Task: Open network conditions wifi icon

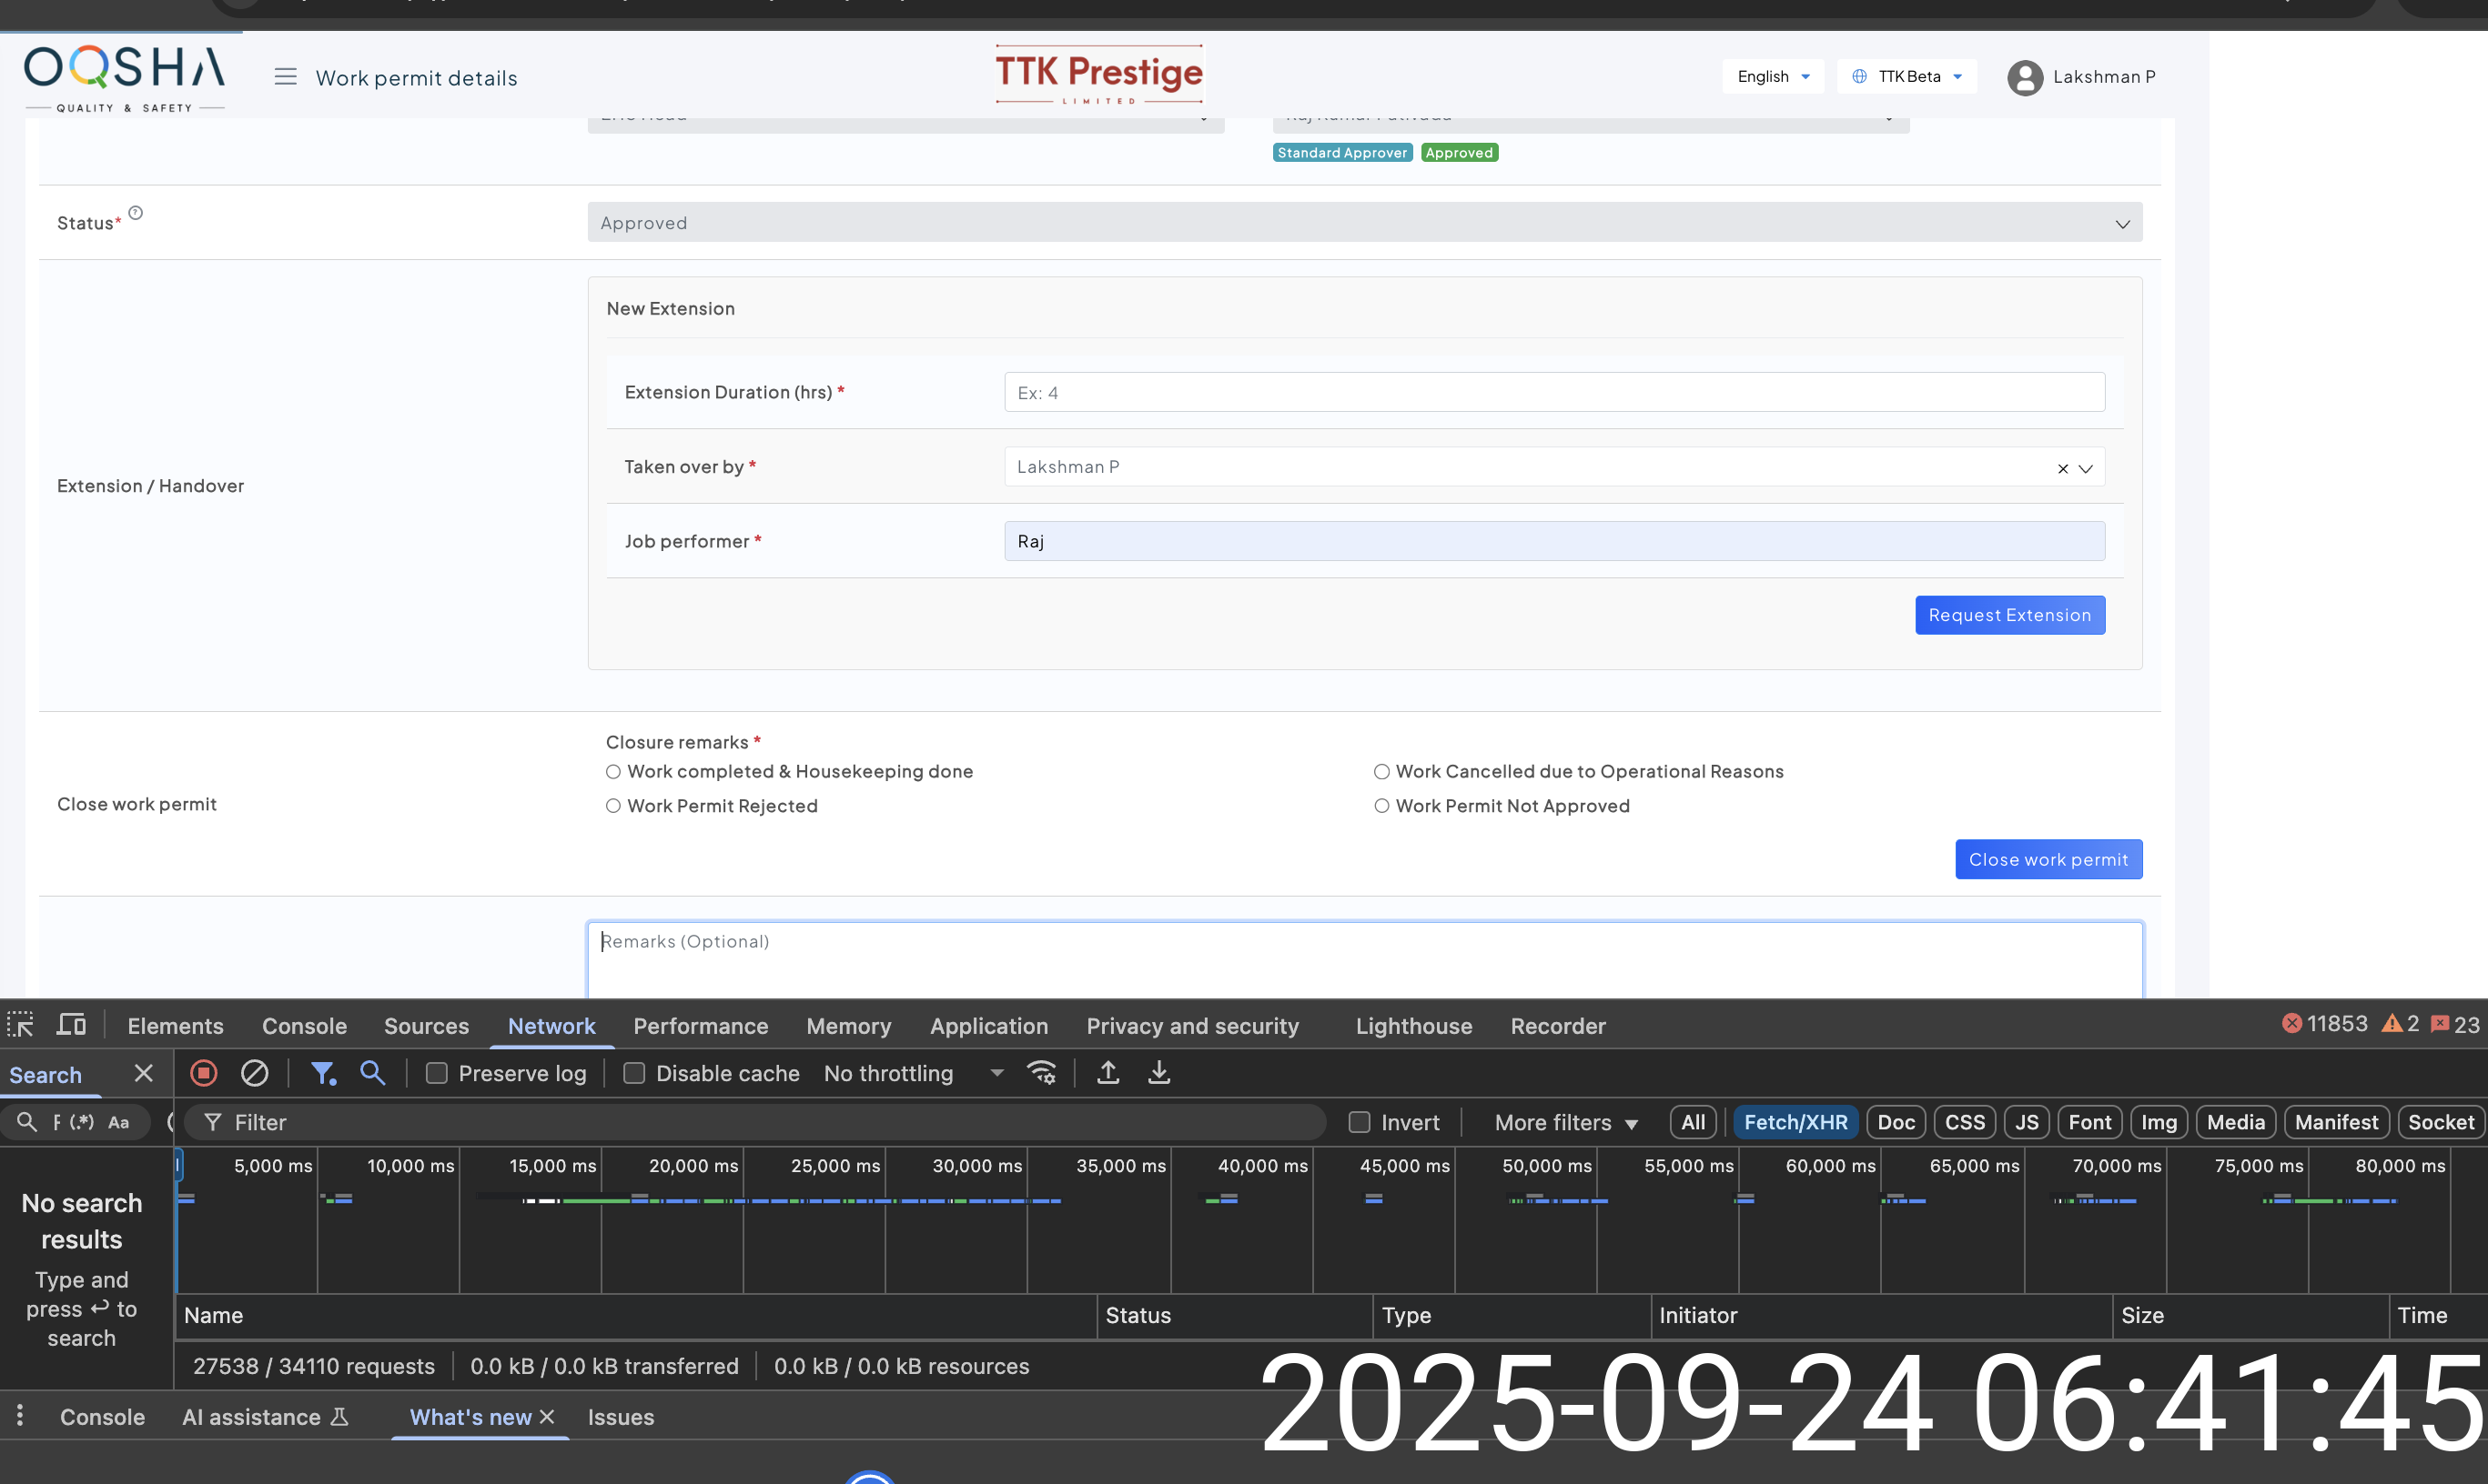Action: point(1042,1073)
